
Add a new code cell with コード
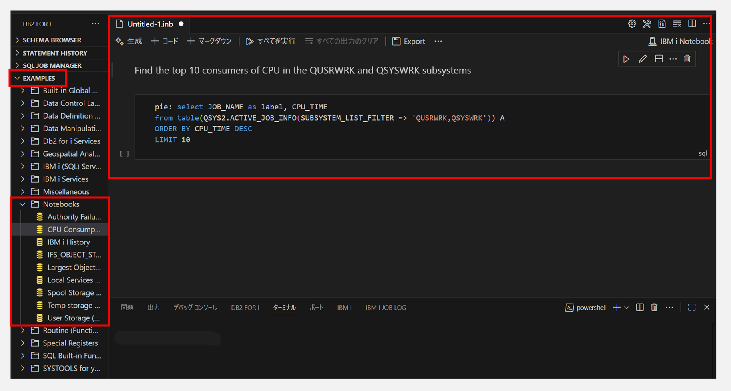click(165, 41)
